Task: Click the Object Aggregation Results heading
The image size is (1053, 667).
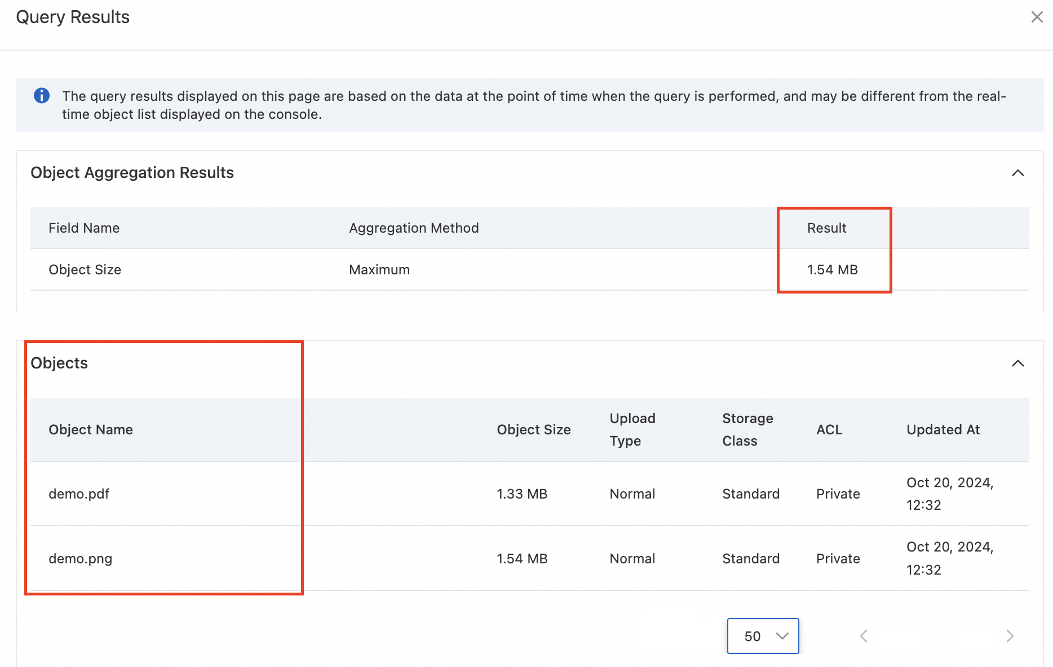Action: [x=132, y=173]
